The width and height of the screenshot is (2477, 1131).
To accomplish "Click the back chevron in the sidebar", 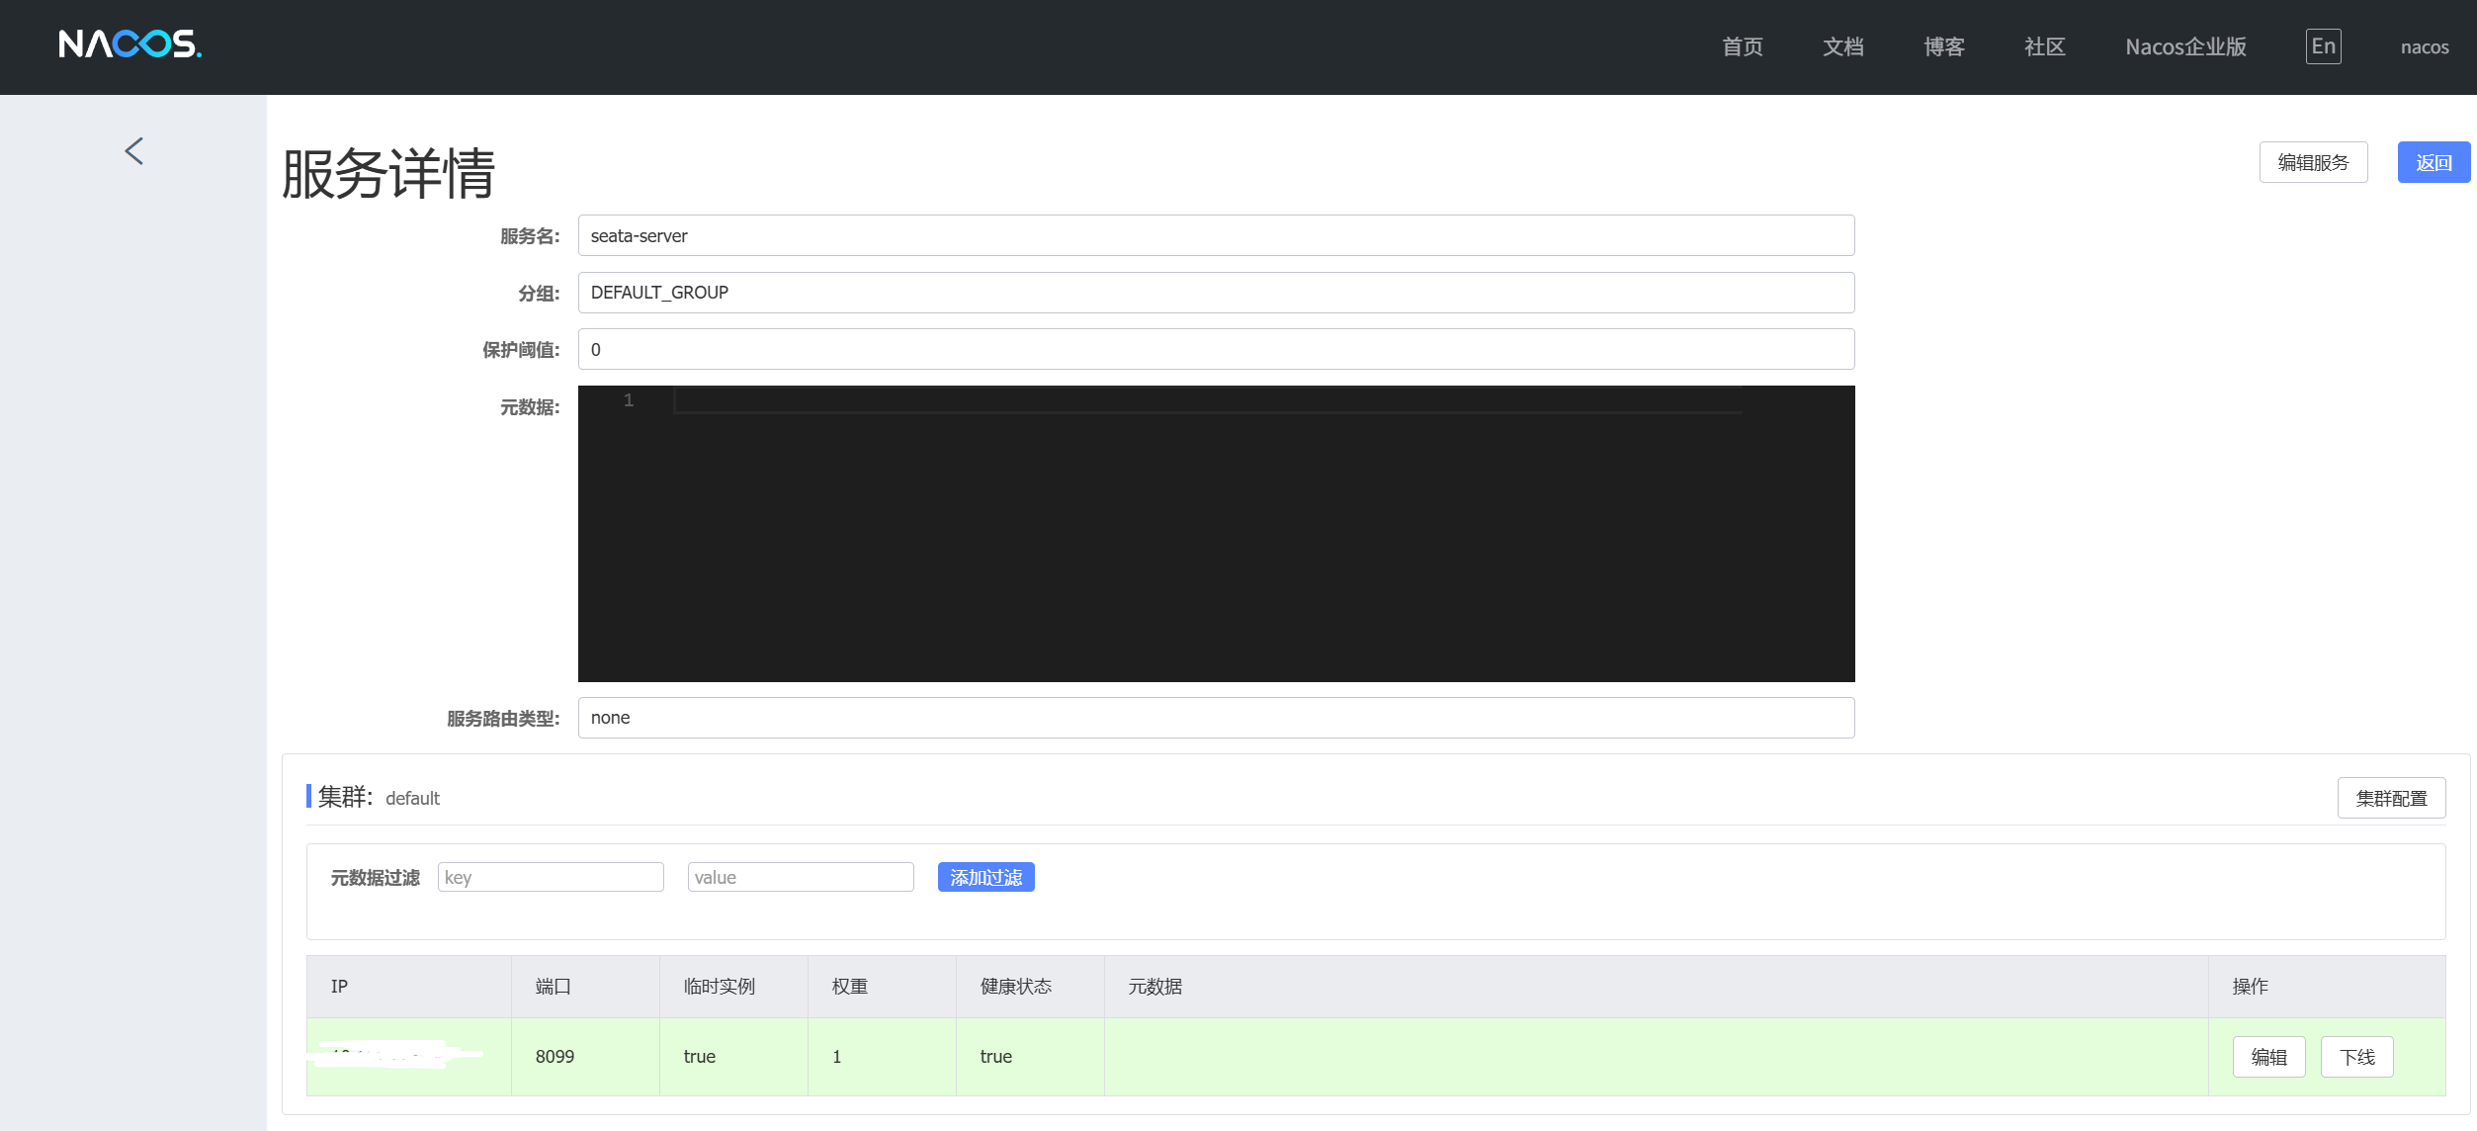I will click(134, 150).
